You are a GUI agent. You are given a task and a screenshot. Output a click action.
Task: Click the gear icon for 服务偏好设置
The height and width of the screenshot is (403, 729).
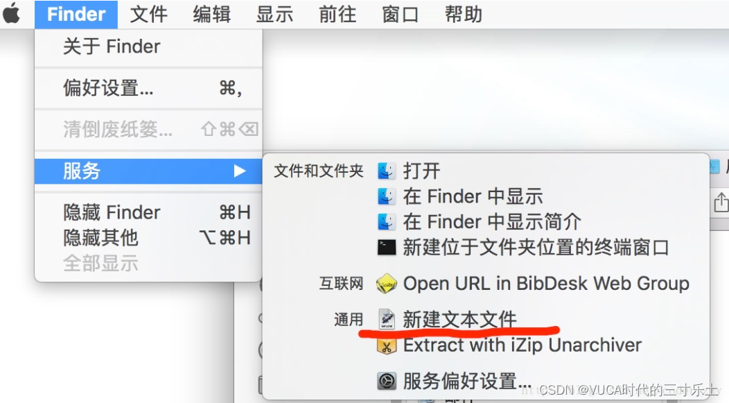tap(387, 381)
